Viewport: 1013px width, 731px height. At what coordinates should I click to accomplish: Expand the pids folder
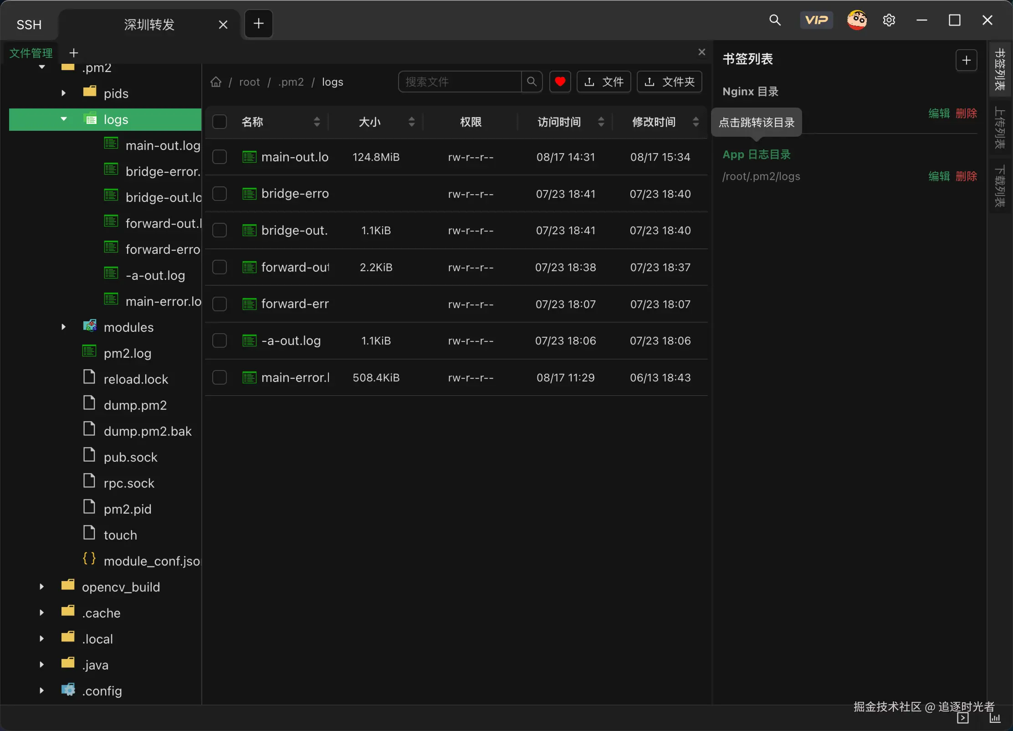coord(64,93)
